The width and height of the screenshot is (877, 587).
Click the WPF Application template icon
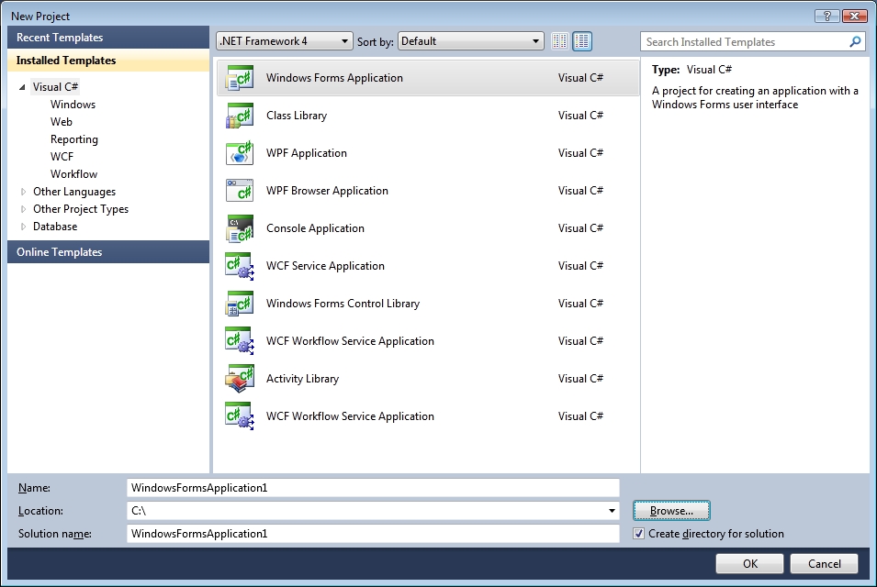[x=240, y=153]
